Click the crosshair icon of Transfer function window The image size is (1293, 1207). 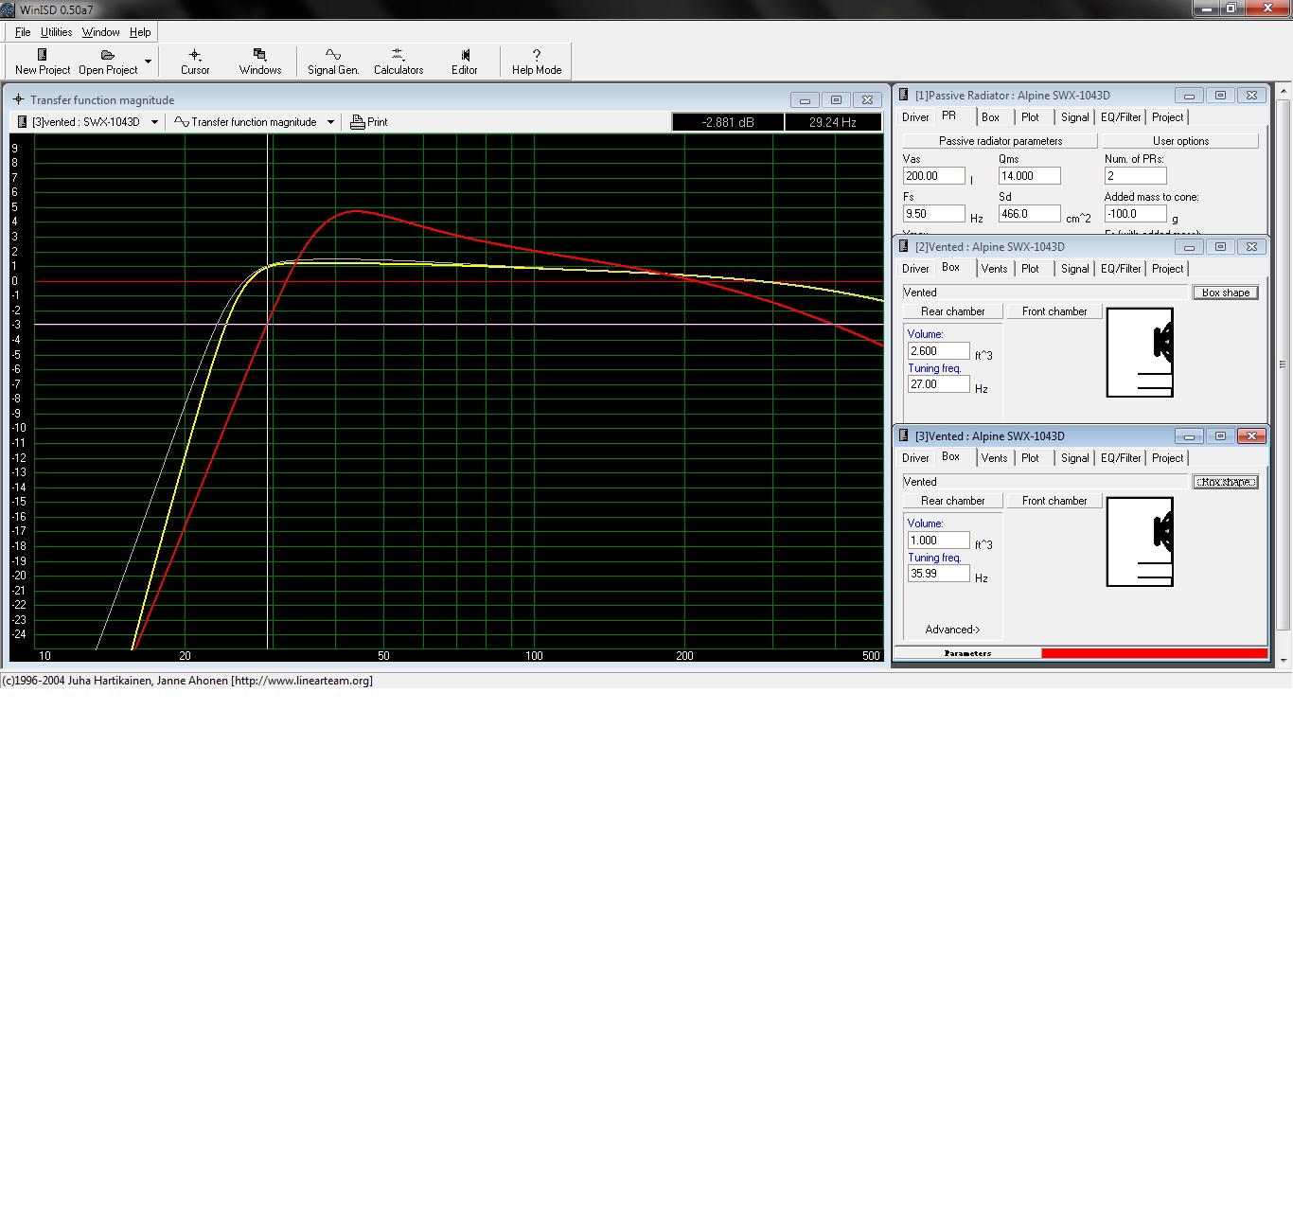pos(18,98)
